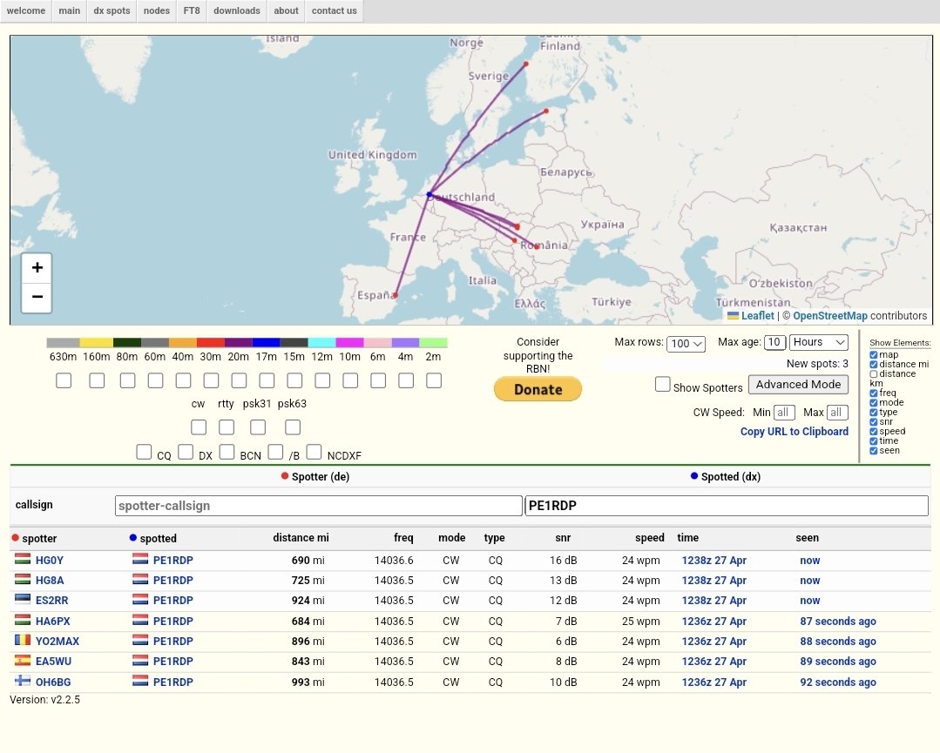This screenshot has width=940, height=753.
Task: Click the Finnish flag beside OH6BG
Action: point(23,681)
